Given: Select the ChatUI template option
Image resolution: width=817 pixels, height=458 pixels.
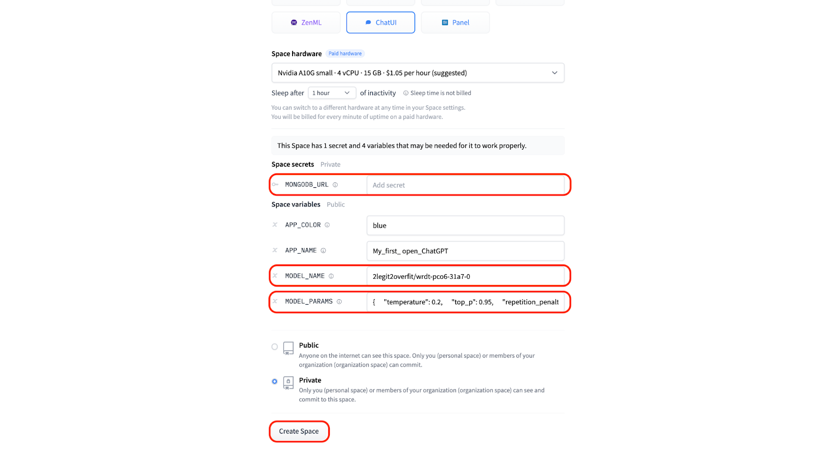Looking at the screenshot, I should click(380, 22).
